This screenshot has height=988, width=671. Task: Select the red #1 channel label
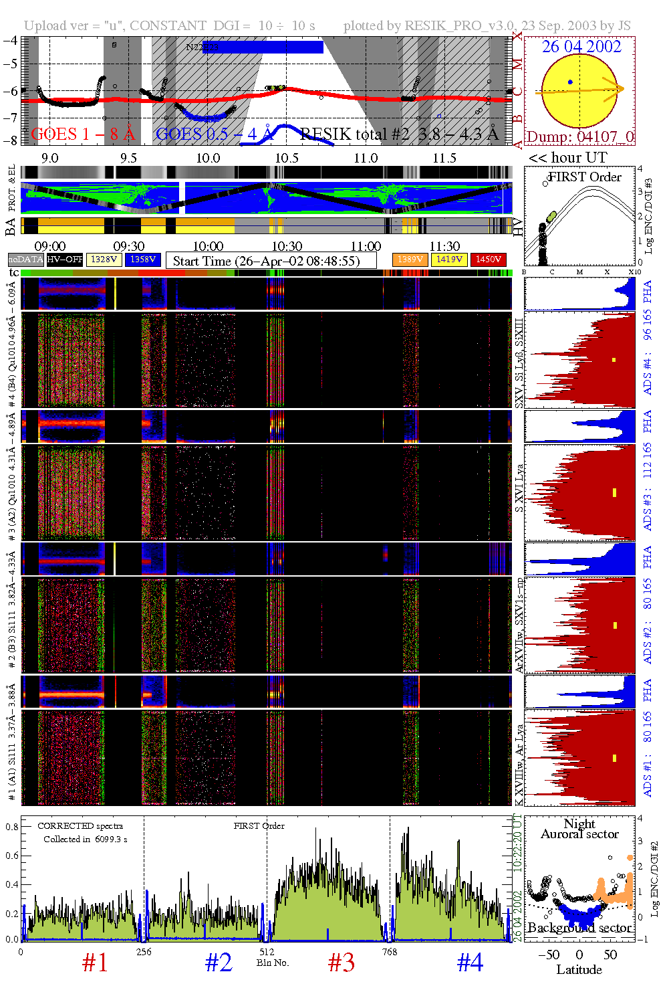coord(95,963)
